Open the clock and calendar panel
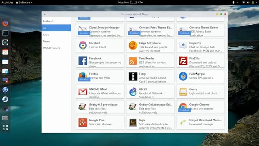Image resolution: width=259 pixels, height=146 pixels. (130, 2)
